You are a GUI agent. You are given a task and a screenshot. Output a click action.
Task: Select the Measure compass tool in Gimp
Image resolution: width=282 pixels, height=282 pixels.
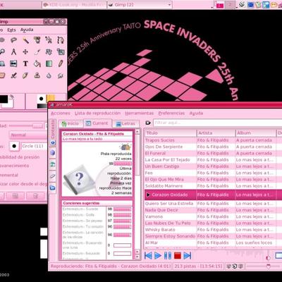pyautogui.click(x=13, y=51)
